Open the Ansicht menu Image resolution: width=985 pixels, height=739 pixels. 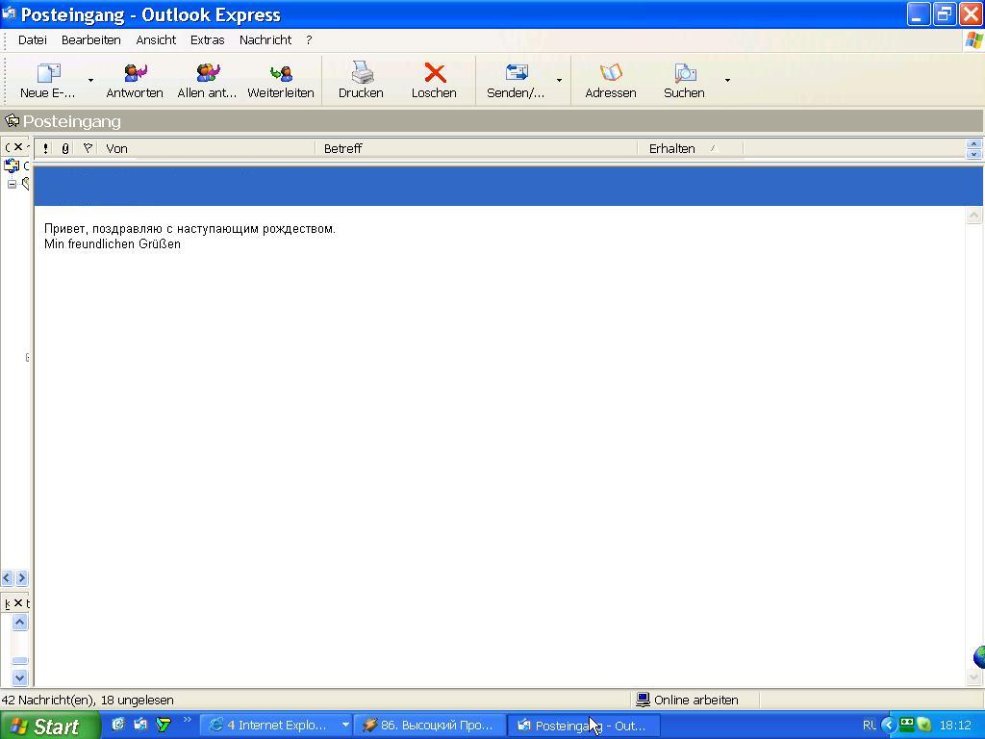click(x=156, y=40)
